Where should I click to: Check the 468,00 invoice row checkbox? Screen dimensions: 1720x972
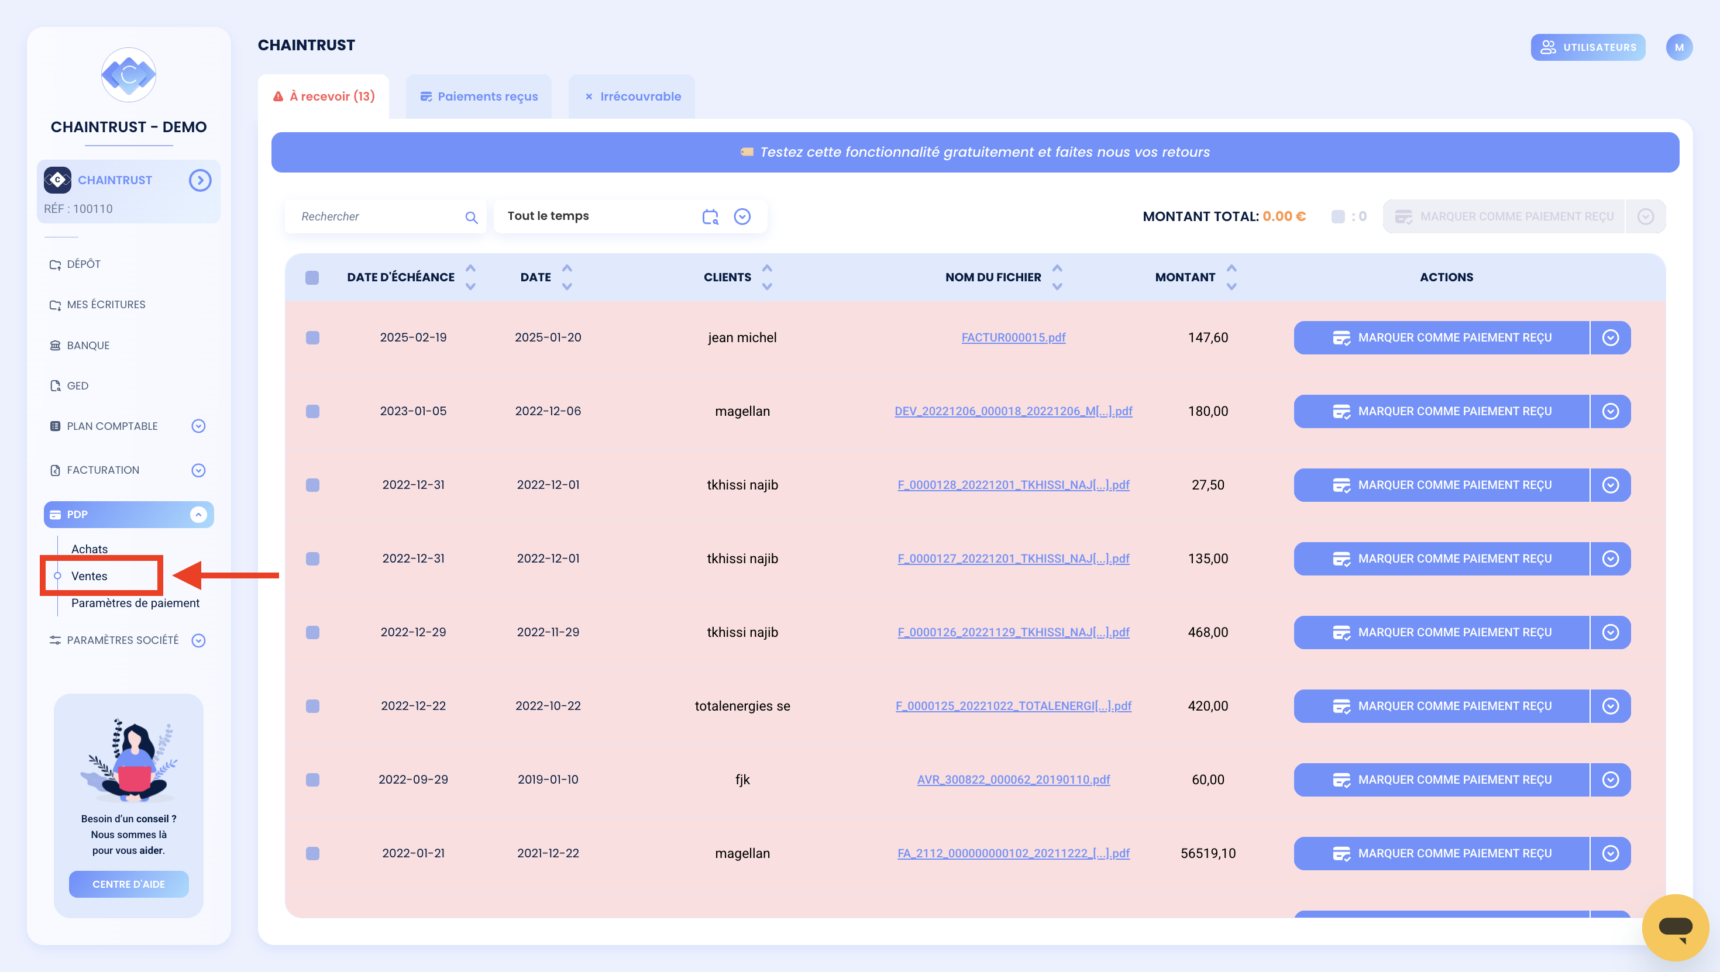coord(312,632)
